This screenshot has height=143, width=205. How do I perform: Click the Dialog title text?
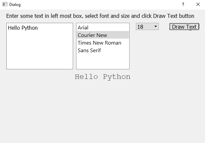(15, 5)
